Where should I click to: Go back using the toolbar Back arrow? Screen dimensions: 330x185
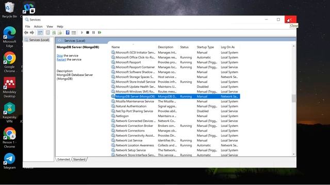[x=26, y=32]
